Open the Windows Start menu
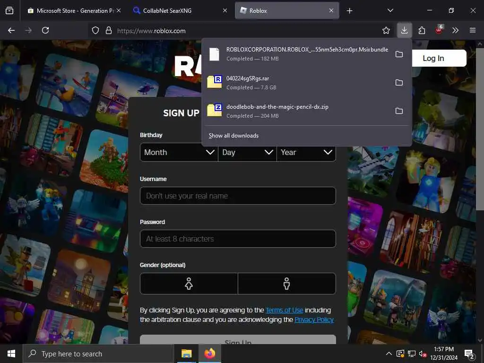484x363 pixels. [11, 354]
